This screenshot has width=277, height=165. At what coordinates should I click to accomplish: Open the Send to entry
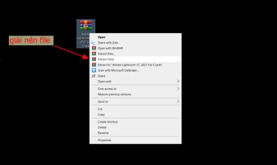(x=135, y=102)
